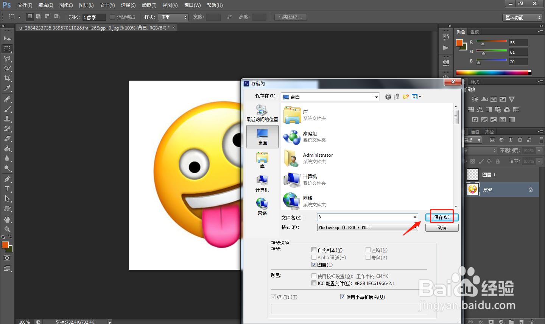Select the Quick Selection tool
Image resolution: width=545 pixels, height=324 pixels.
pyautogui.click(x=7, y=69)
